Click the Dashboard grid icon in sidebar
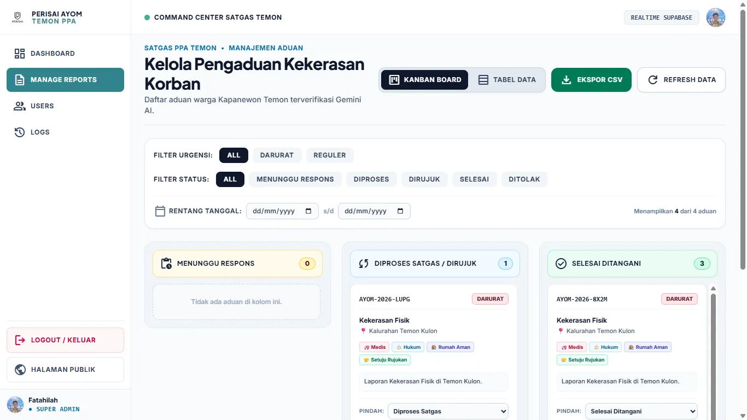747x420 pixels. (20, 54)
